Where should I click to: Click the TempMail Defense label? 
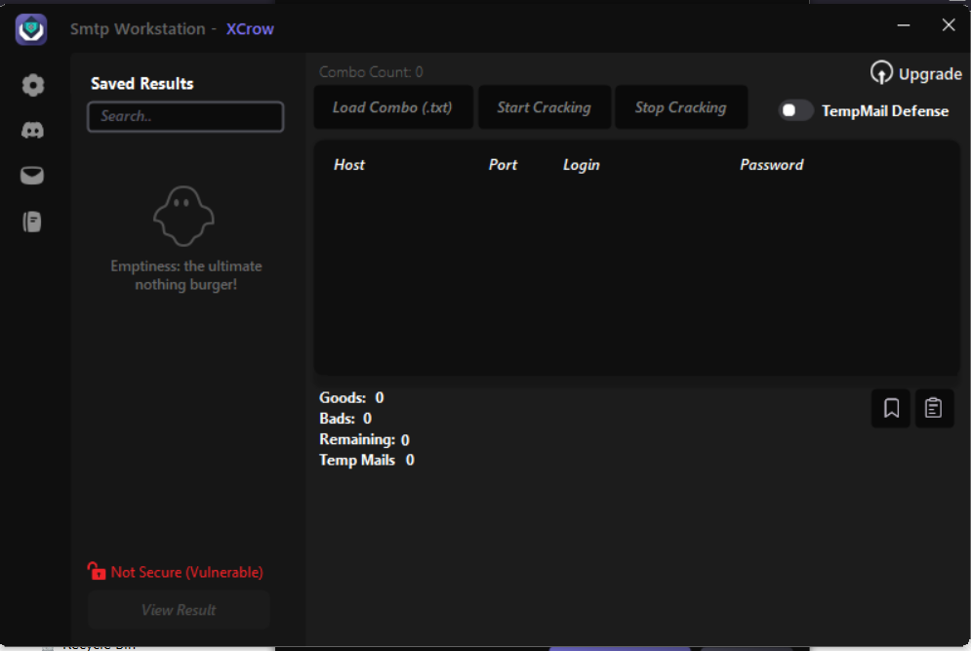885,111
